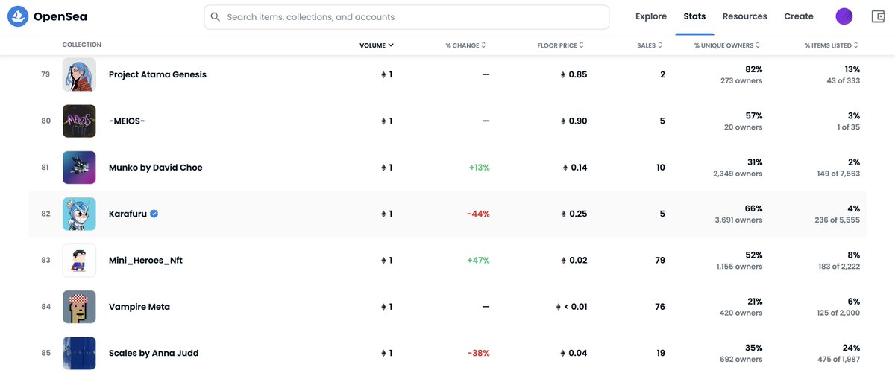Click Mini_Heroes_Nft +47% change value
Viewport: 895px width, 382px height.
(x=478, y=261)
